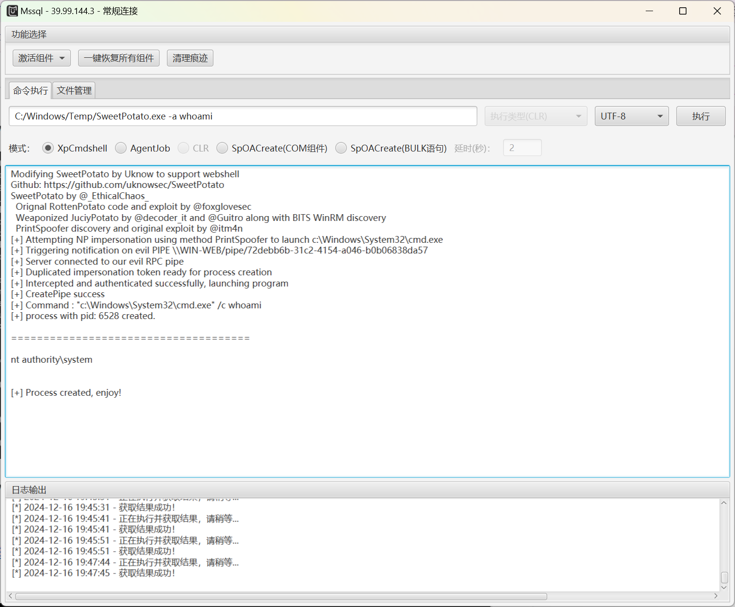Click the 'Modifying SweetPotato by Uknow' line

125,174
